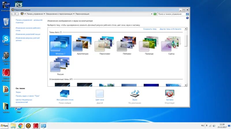
Task: Click the control panel search field
Action: 171,14
